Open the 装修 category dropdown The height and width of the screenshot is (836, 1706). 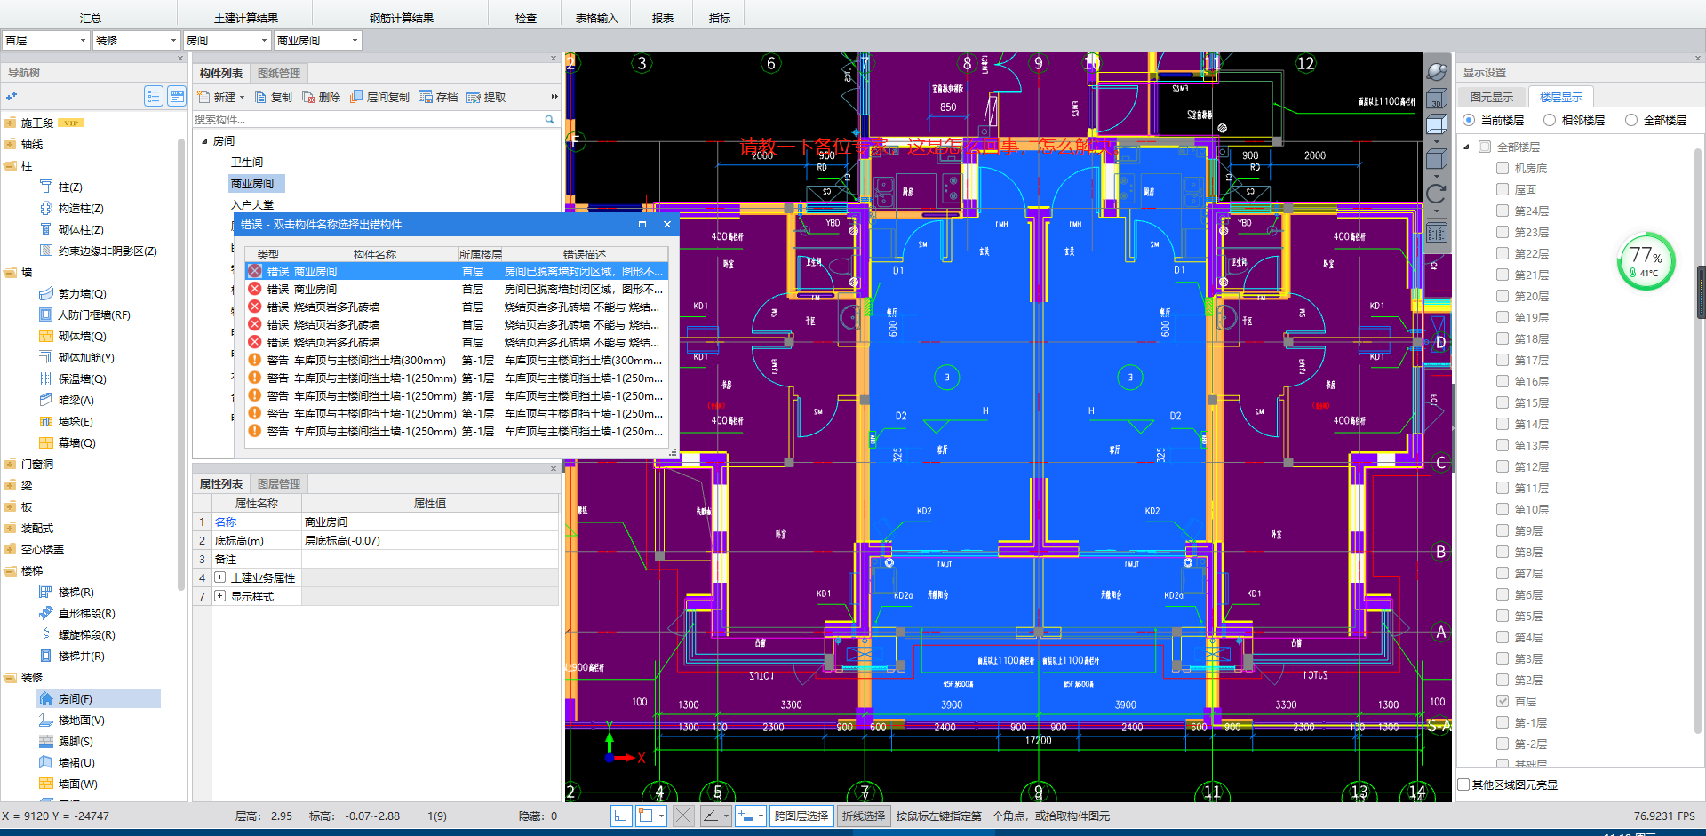click(x=137, y=40)
